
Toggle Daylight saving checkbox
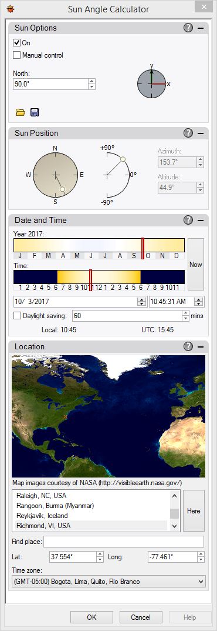click(17, 316)
